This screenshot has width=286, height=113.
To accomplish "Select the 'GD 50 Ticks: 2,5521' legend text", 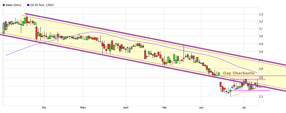I will (x=42, y=5).
